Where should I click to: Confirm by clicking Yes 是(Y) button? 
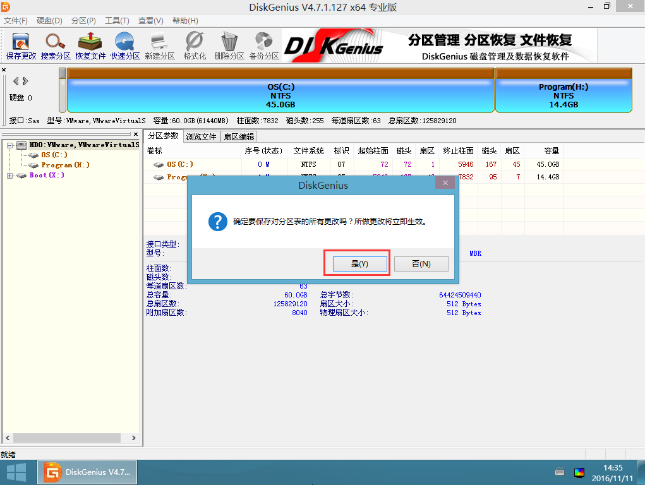[x=359, y=264]
